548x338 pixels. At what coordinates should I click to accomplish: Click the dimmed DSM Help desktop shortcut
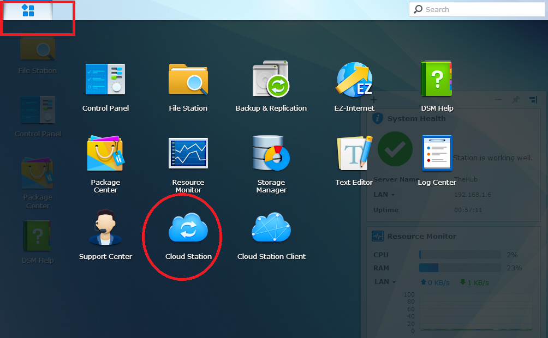tap(38, 242)
